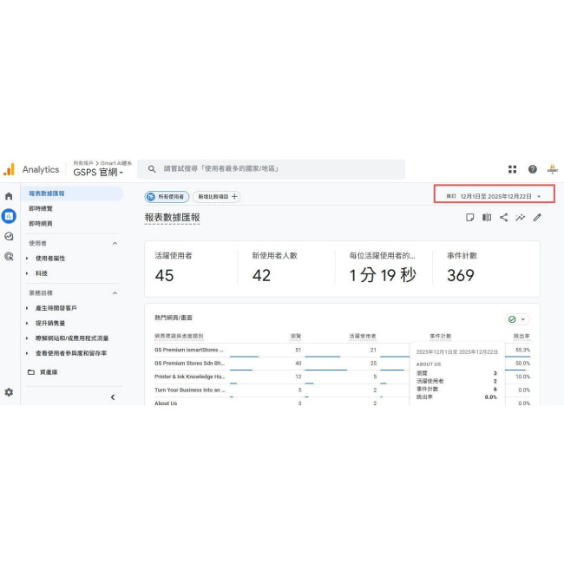Open the GSPS 官網 property selector
This screenshot has height=564, width=564.
(x=98, y=173)
